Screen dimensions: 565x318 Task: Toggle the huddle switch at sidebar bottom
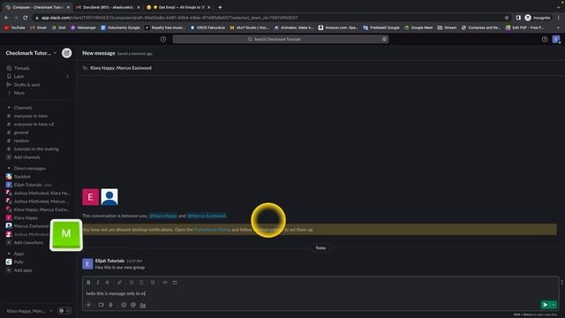(64, 311)
